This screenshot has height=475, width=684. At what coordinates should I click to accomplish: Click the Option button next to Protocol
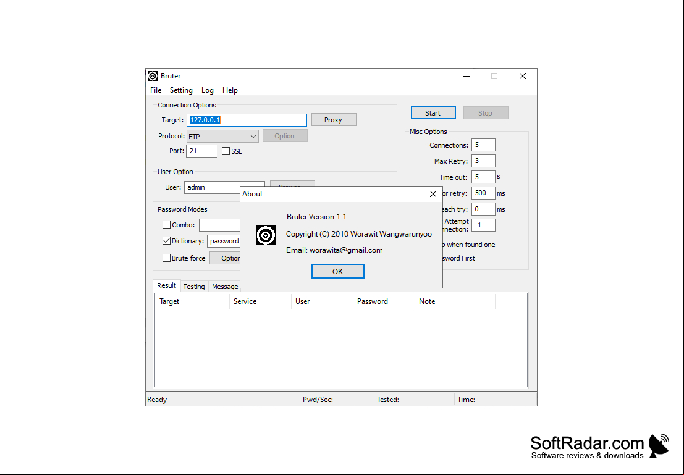[285, 136]
